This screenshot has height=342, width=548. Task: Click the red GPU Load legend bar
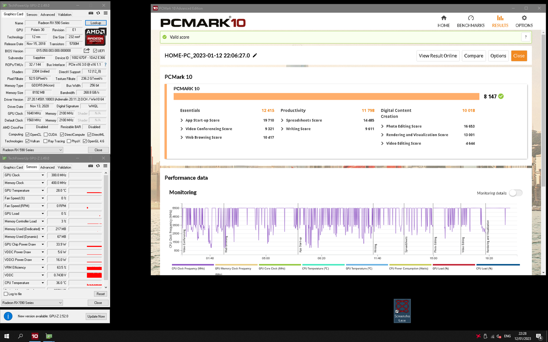tap(453, 265)
